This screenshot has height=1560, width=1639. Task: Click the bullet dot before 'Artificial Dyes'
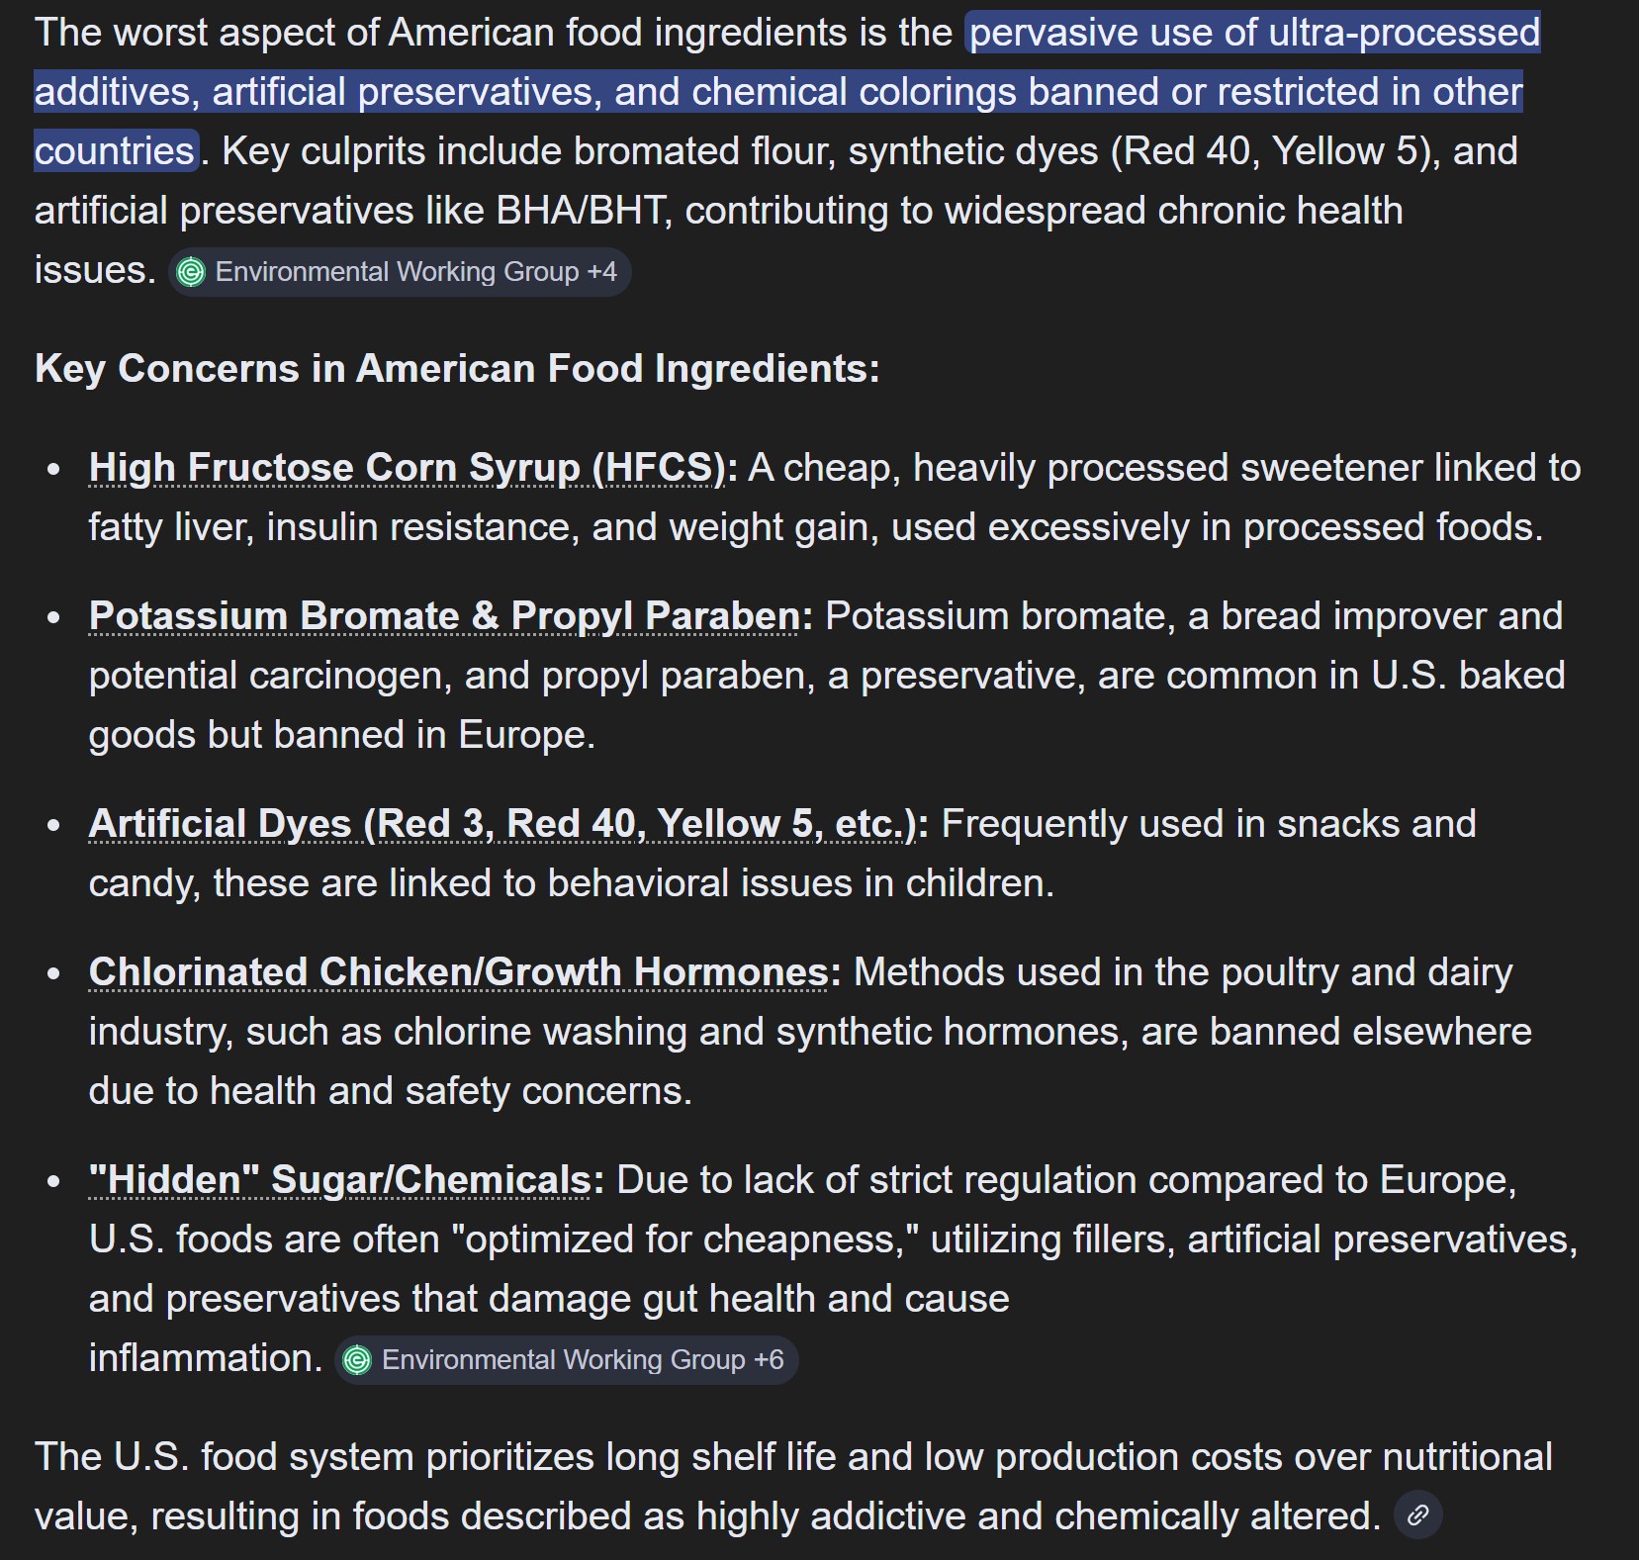(54, 825)
